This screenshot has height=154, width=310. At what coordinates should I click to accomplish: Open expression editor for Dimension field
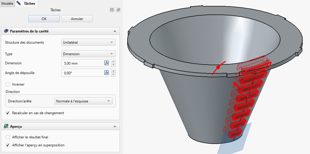pyautogui.click(x=107, y=63)
